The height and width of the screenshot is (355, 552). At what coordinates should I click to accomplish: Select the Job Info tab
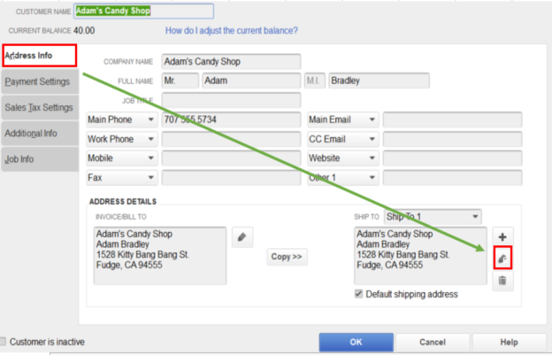click(x=40, y=160)
